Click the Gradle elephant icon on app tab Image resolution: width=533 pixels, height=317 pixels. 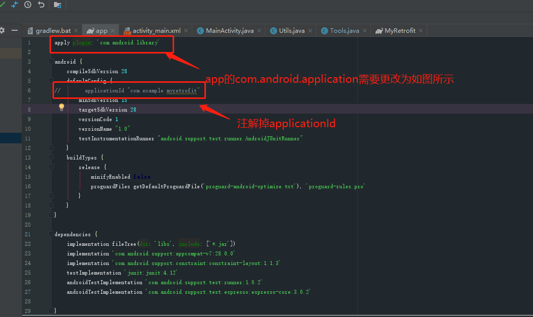90,31
